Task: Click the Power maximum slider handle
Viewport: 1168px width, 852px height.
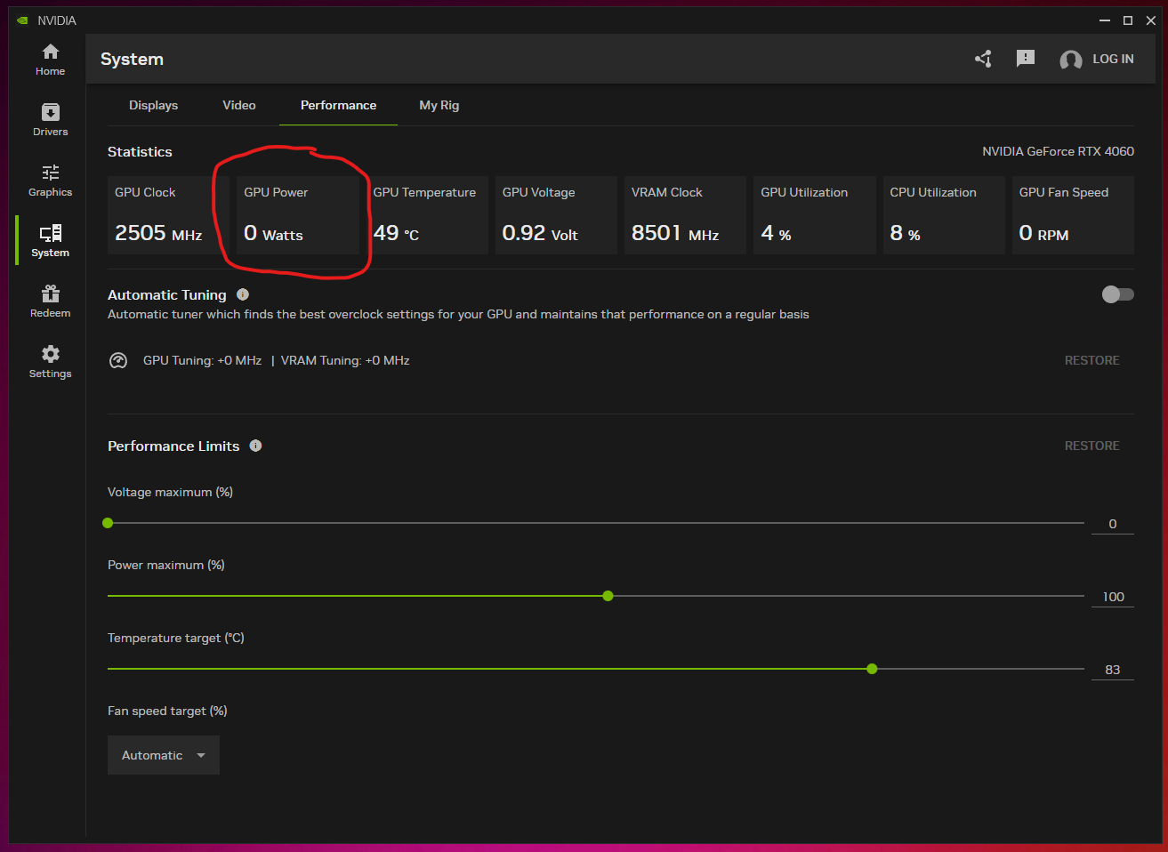Action: (608, 596)
